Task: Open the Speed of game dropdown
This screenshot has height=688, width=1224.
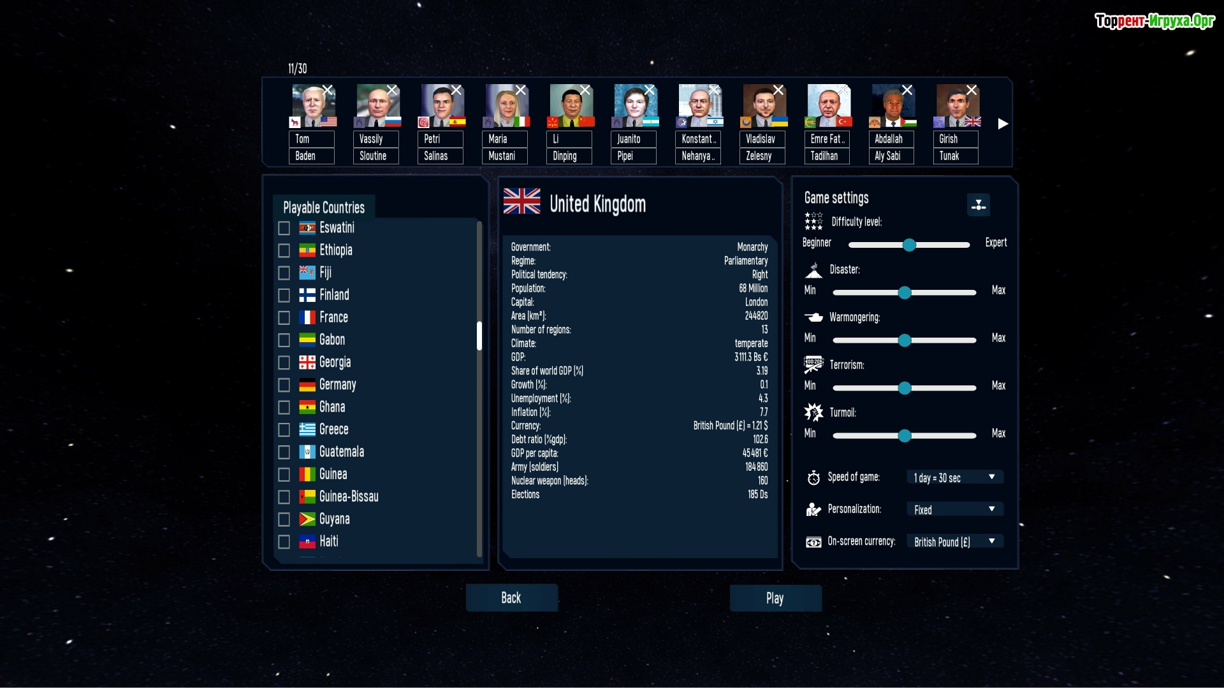Action: click(x=954, y=478)
